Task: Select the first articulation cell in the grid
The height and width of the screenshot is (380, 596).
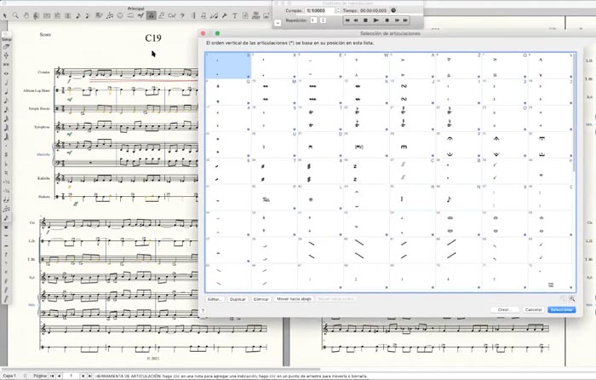Action: [x=228, y=65]
